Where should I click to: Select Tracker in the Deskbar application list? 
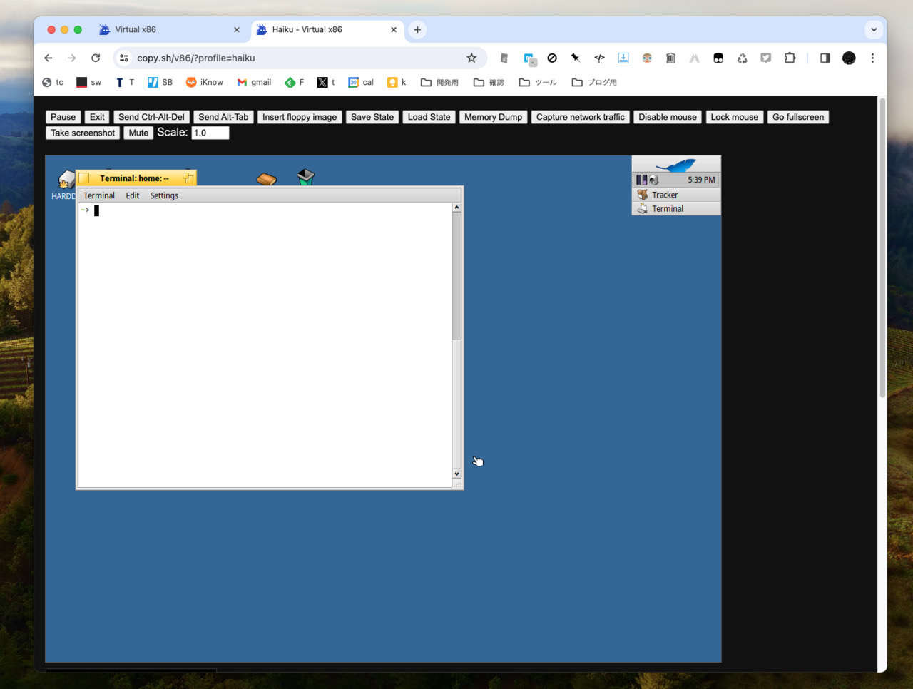663,194
